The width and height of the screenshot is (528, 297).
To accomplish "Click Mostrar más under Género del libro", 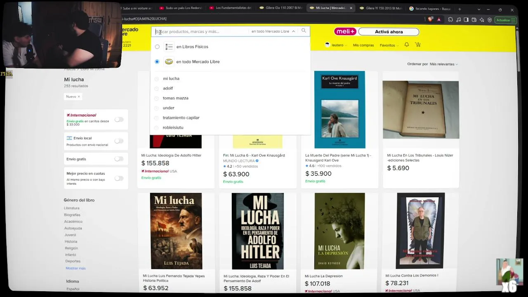I will pos(75,268).
